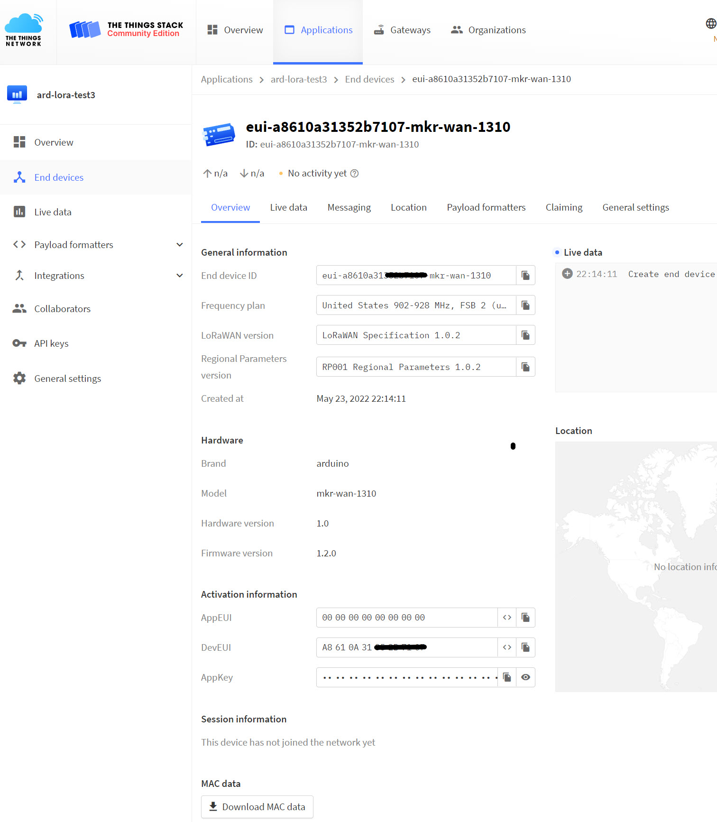
Task: Click the downlink arrow n/a indicator
Action: (252, 174)
